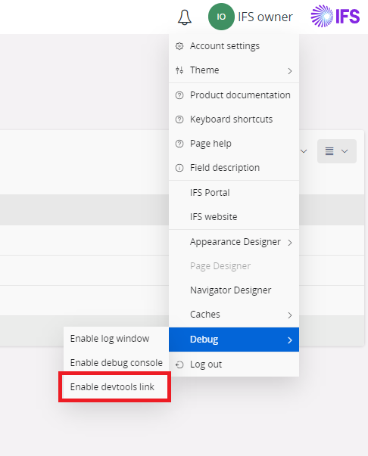Screen dimensions: 368x456
Task: Click the purple IFS logo
Action: tap(335, 17)
